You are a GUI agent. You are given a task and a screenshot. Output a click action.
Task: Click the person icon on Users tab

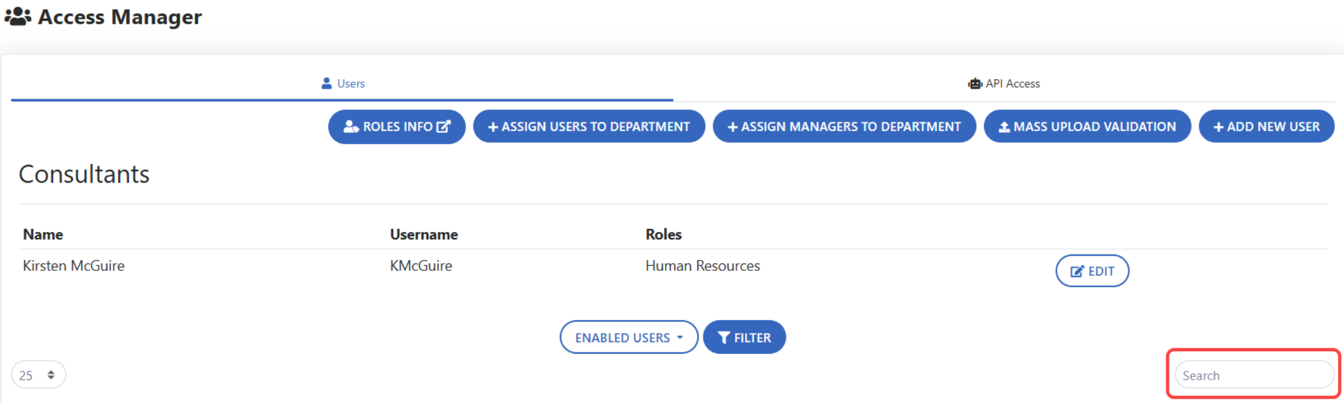tap(326, 83)
